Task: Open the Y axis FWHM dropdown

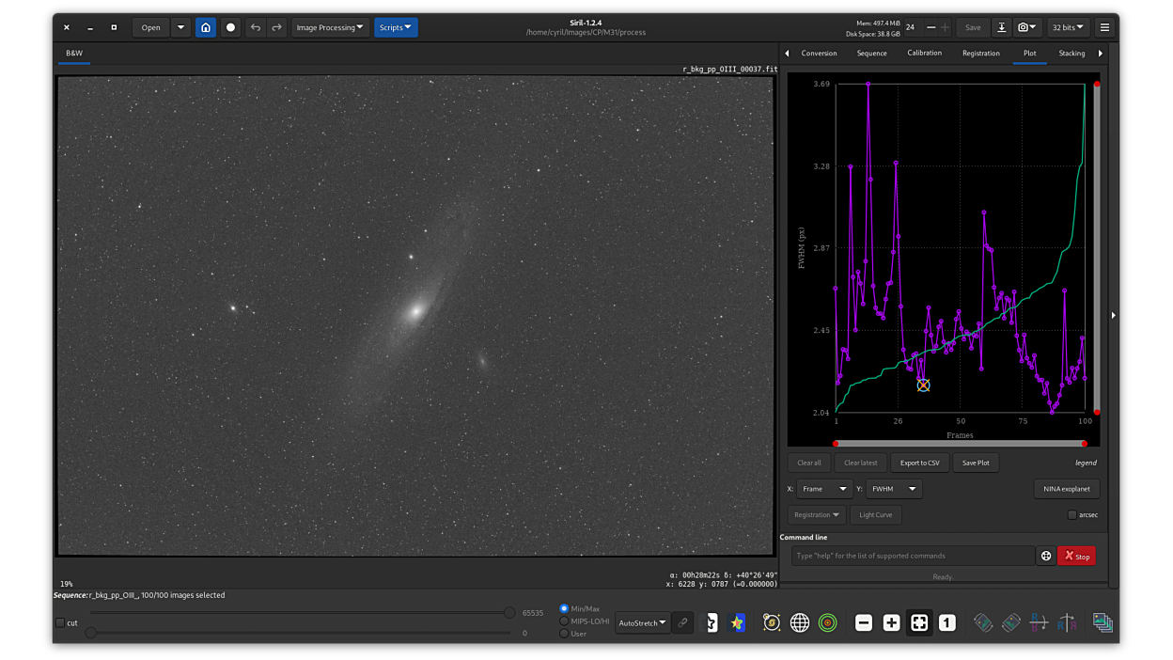Action: (x=893, y=489)
